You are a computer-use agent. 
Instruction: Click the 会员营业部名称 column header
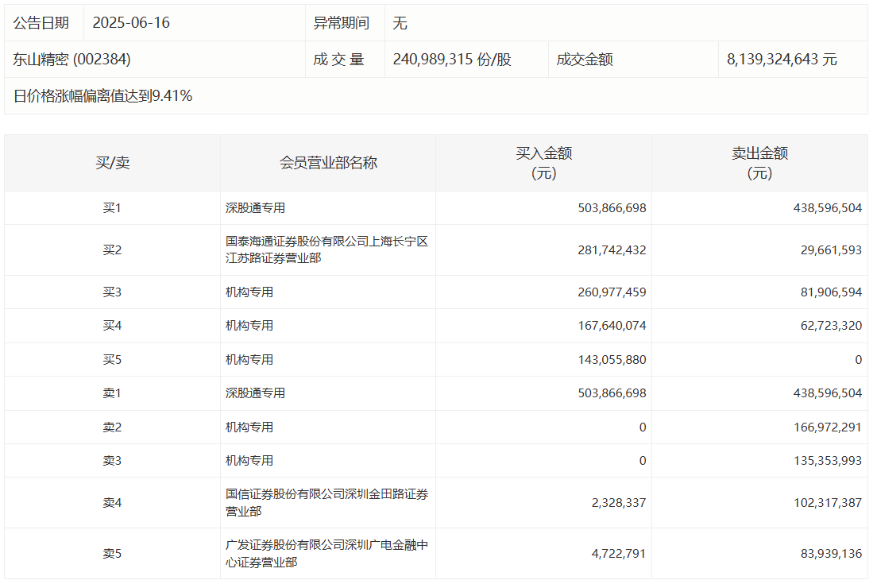point(328,163)
